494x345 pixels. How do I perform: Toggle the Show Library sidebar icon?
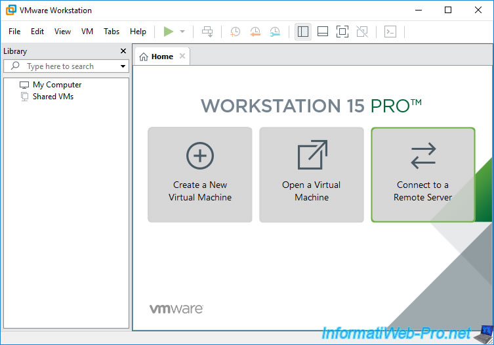click(303, 32)
